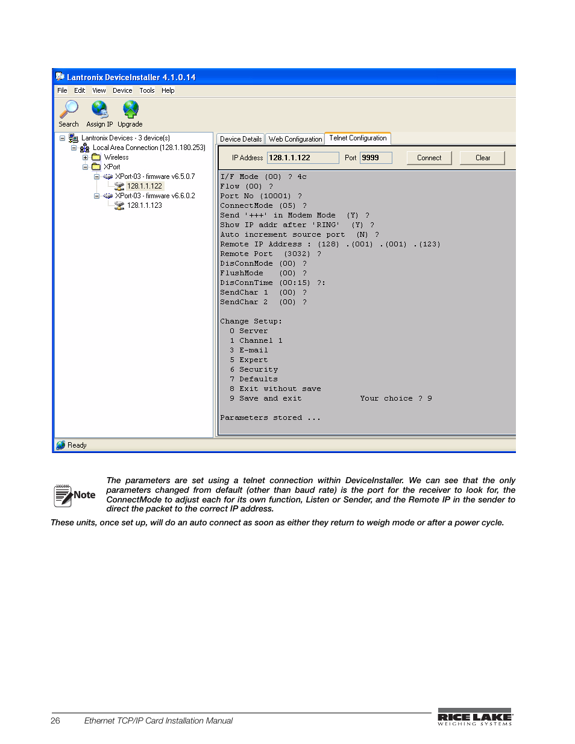Collapse the XPort-03 firmware v6.5.0.7 node

click(96, 177)
